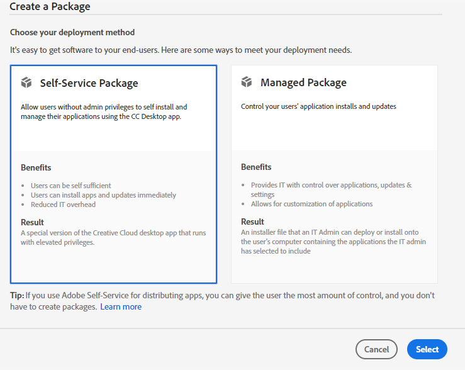
Task: Click Benefits heading in Self-Service card
Action: pos(36,167)
